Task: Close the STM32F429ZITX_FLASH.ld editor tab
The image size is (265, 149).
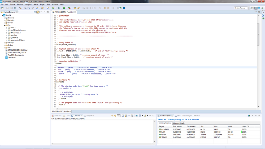Action: [x=75, y=12]
